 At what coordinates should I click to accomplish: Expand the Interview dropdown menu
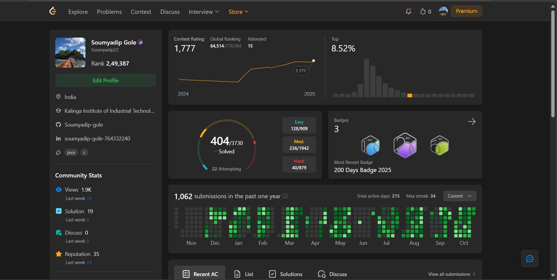tap(204, 12)
